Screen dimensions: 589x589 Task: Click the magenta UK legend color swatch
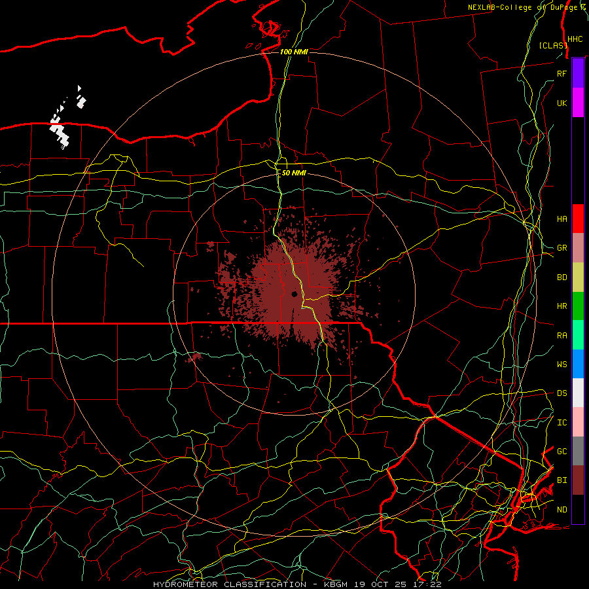point(578,103)
